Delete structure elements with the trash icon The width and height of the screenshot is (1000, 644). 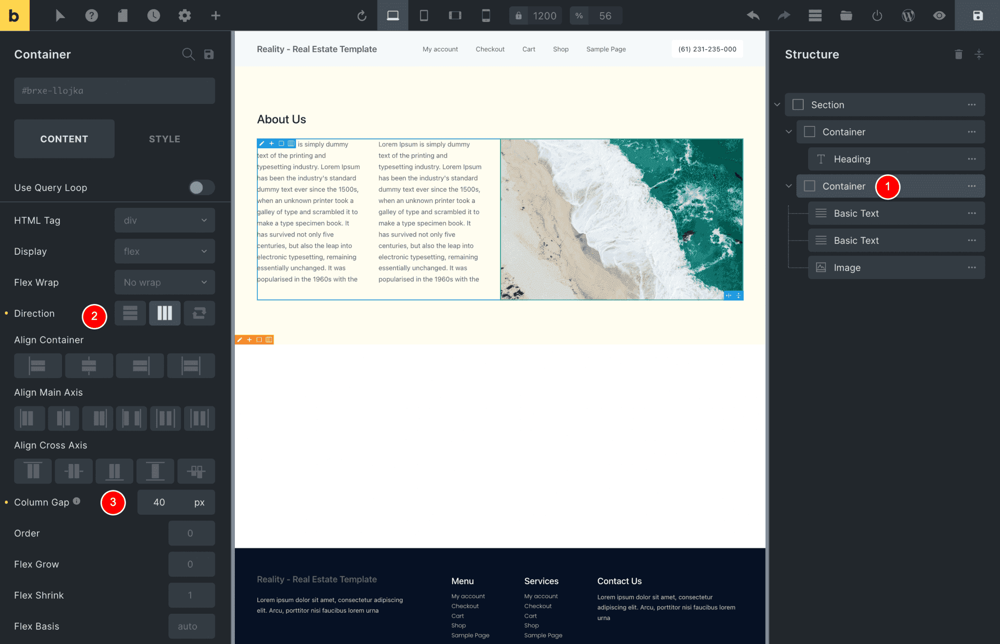point(958,54)
